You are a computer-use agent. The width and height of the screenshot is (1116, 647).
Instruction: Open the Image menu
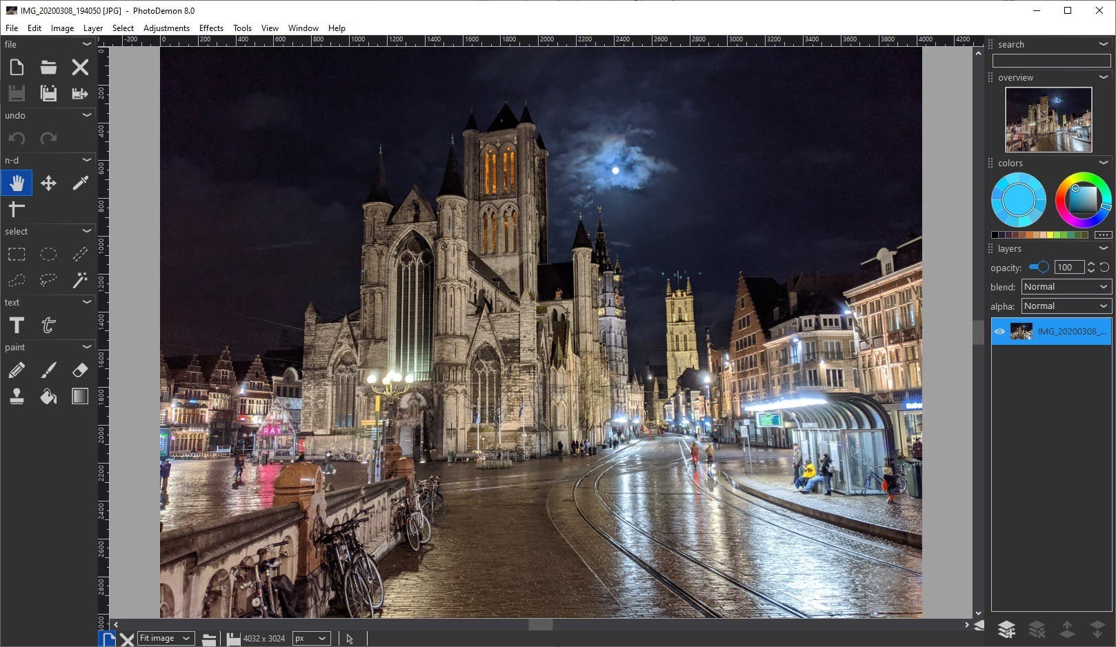(62, 28)
